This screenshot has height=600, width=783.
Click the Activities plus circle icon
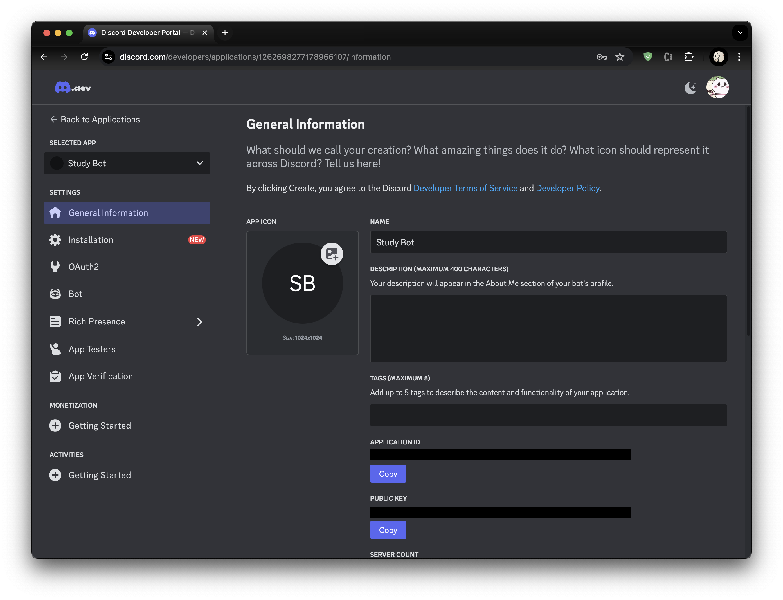point(55,475)
